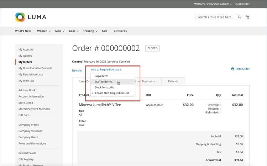Switch to the Refunds tab
Image resolution: width=267 pixels, height=166 pixels.
(x=173, y=81)
